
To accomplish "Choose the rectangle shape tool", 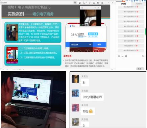I will (x=84, y=3).
